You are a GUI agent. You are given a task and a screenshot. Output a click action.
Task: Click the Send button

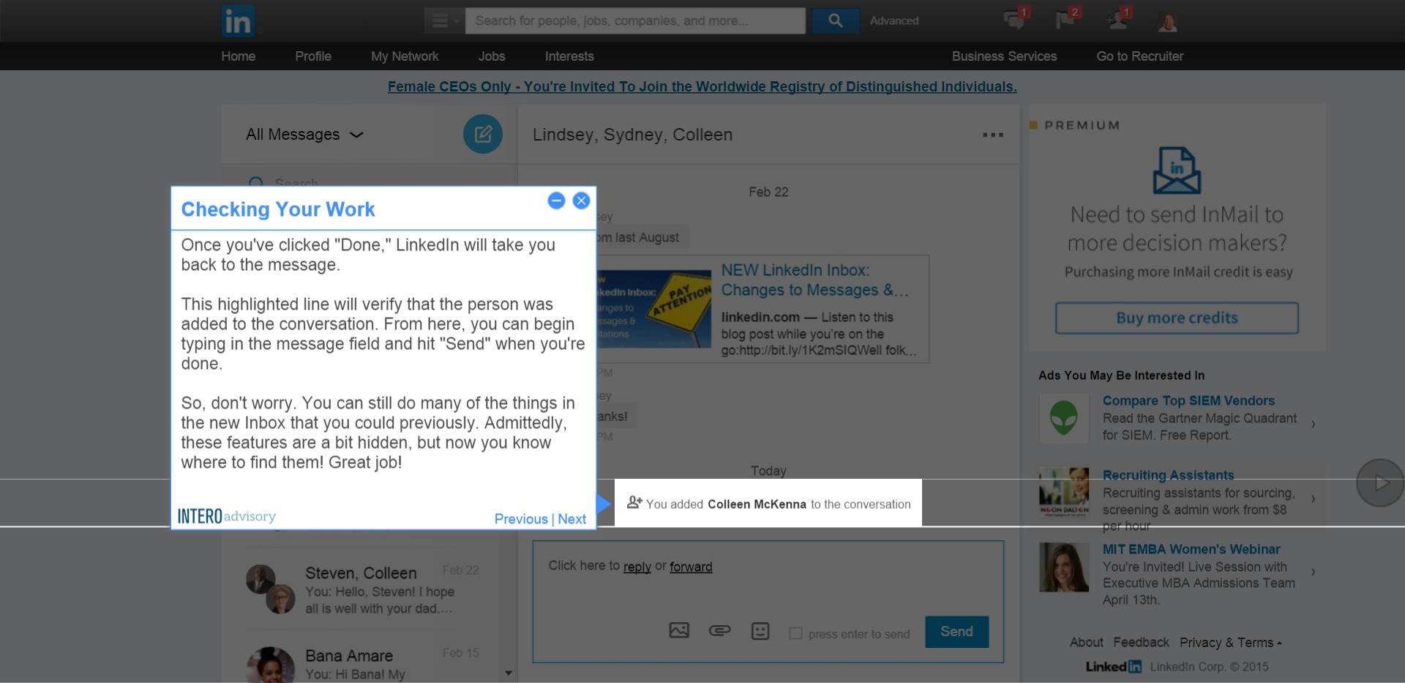click(x=956, y=632)
